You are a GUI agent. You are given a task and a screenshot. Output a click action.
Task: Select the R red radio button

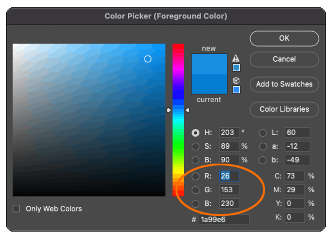click(x=196, y=176)
